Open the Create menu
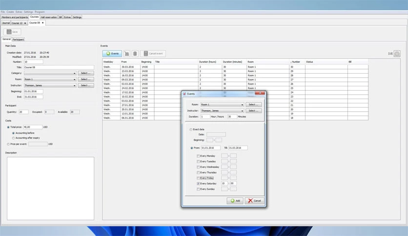Image resolution: width=408 pixels, height=236 pixels. coord(10,12)
